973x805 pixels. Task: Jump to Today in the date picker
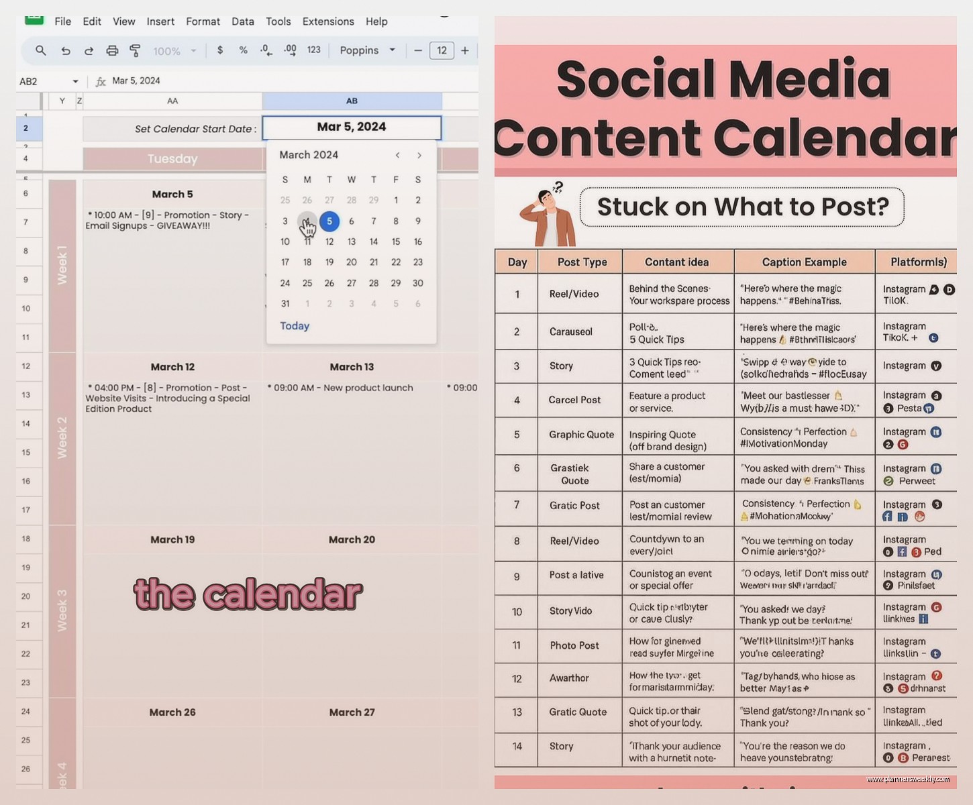[294, 326]
